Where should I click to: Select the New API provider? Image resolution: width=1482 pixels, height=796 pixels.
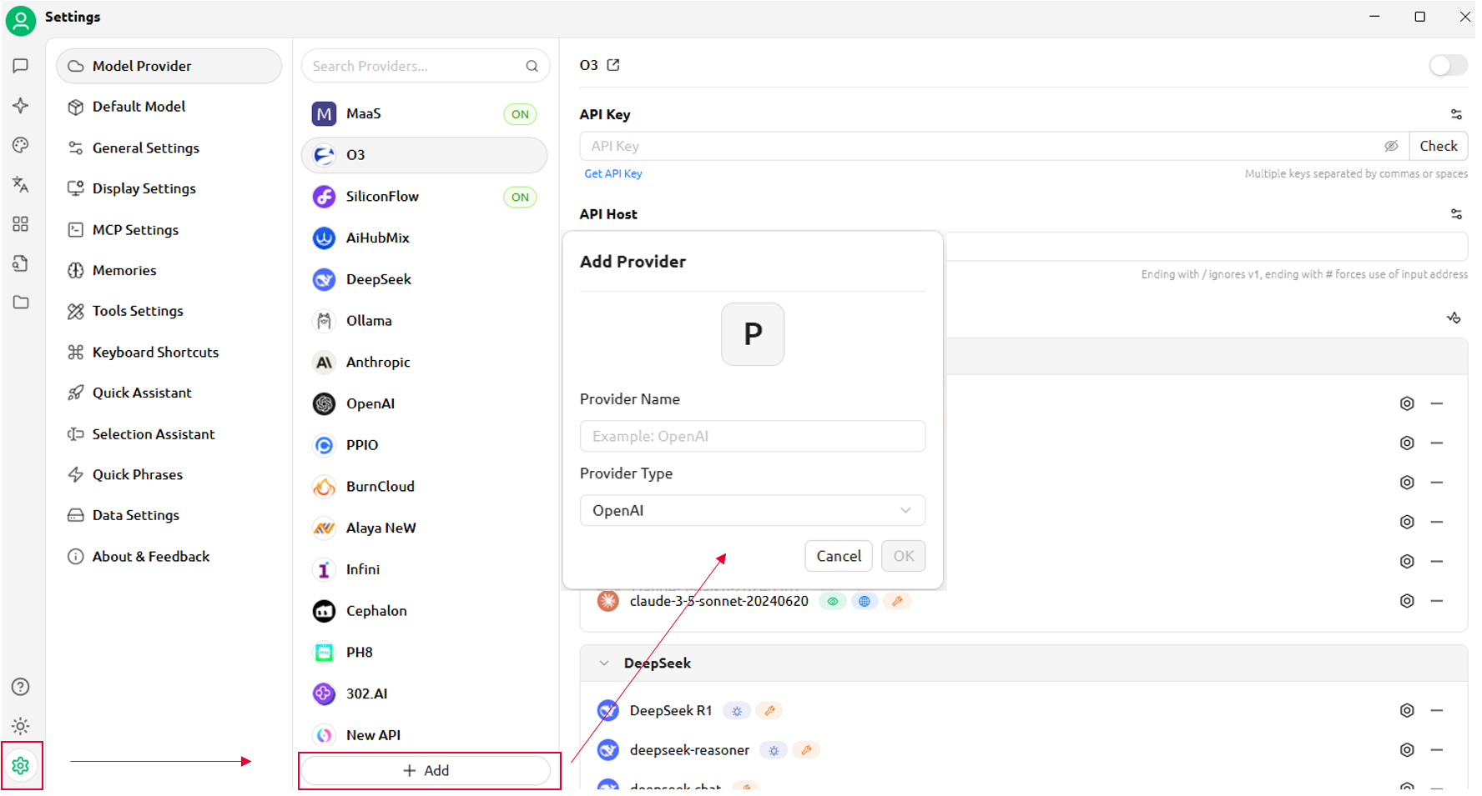425,735
